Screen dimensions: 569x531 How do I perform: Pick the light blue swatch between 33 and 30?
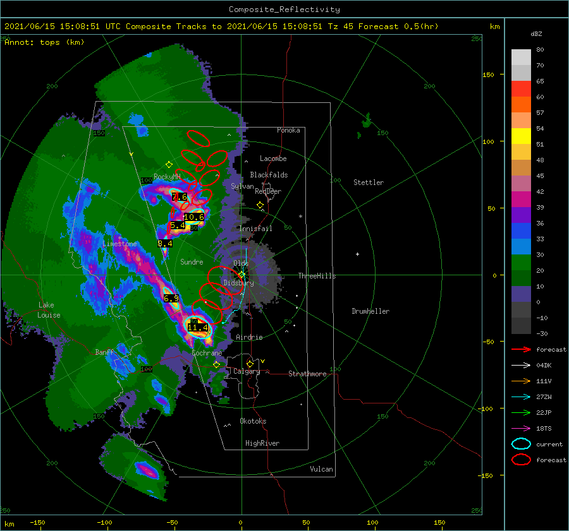pyautogui.click(x=521, y=246)
